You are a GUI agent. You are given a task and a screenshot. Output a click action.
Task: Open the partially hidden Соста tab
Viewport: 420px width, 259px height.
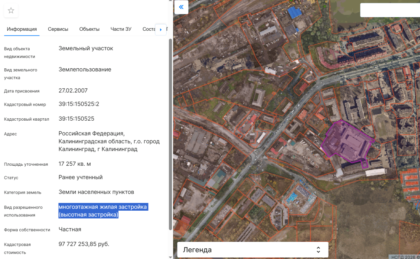[x=148, y=29]
